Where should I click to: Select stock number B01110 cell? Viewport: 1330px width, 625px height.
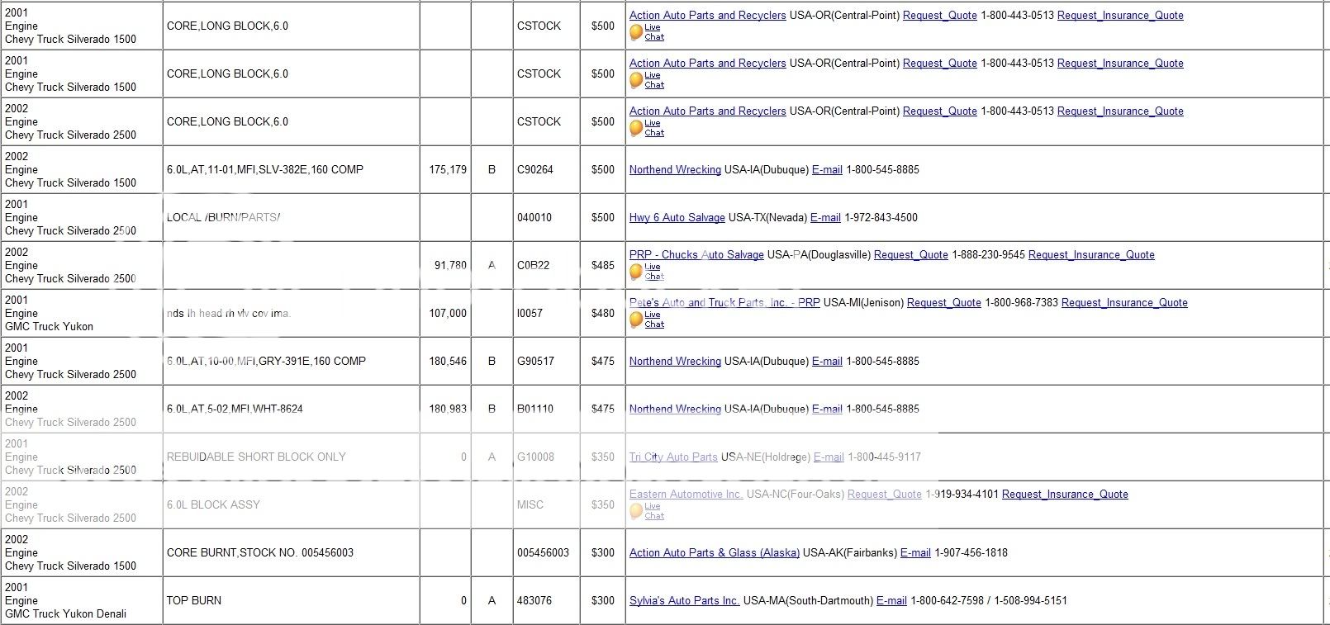tap(546, 409)
